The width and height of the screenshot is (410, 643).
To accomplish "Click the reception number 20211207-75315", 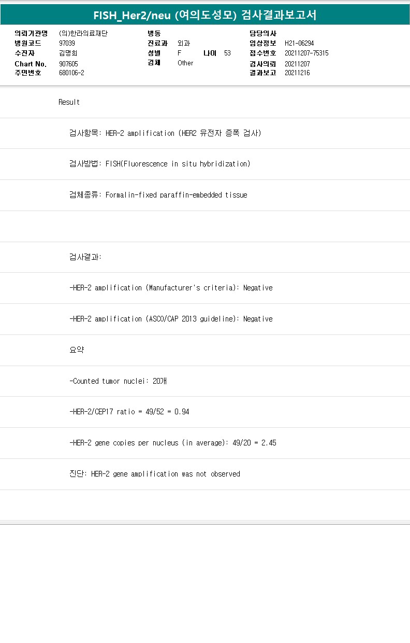I will point(306,53).
